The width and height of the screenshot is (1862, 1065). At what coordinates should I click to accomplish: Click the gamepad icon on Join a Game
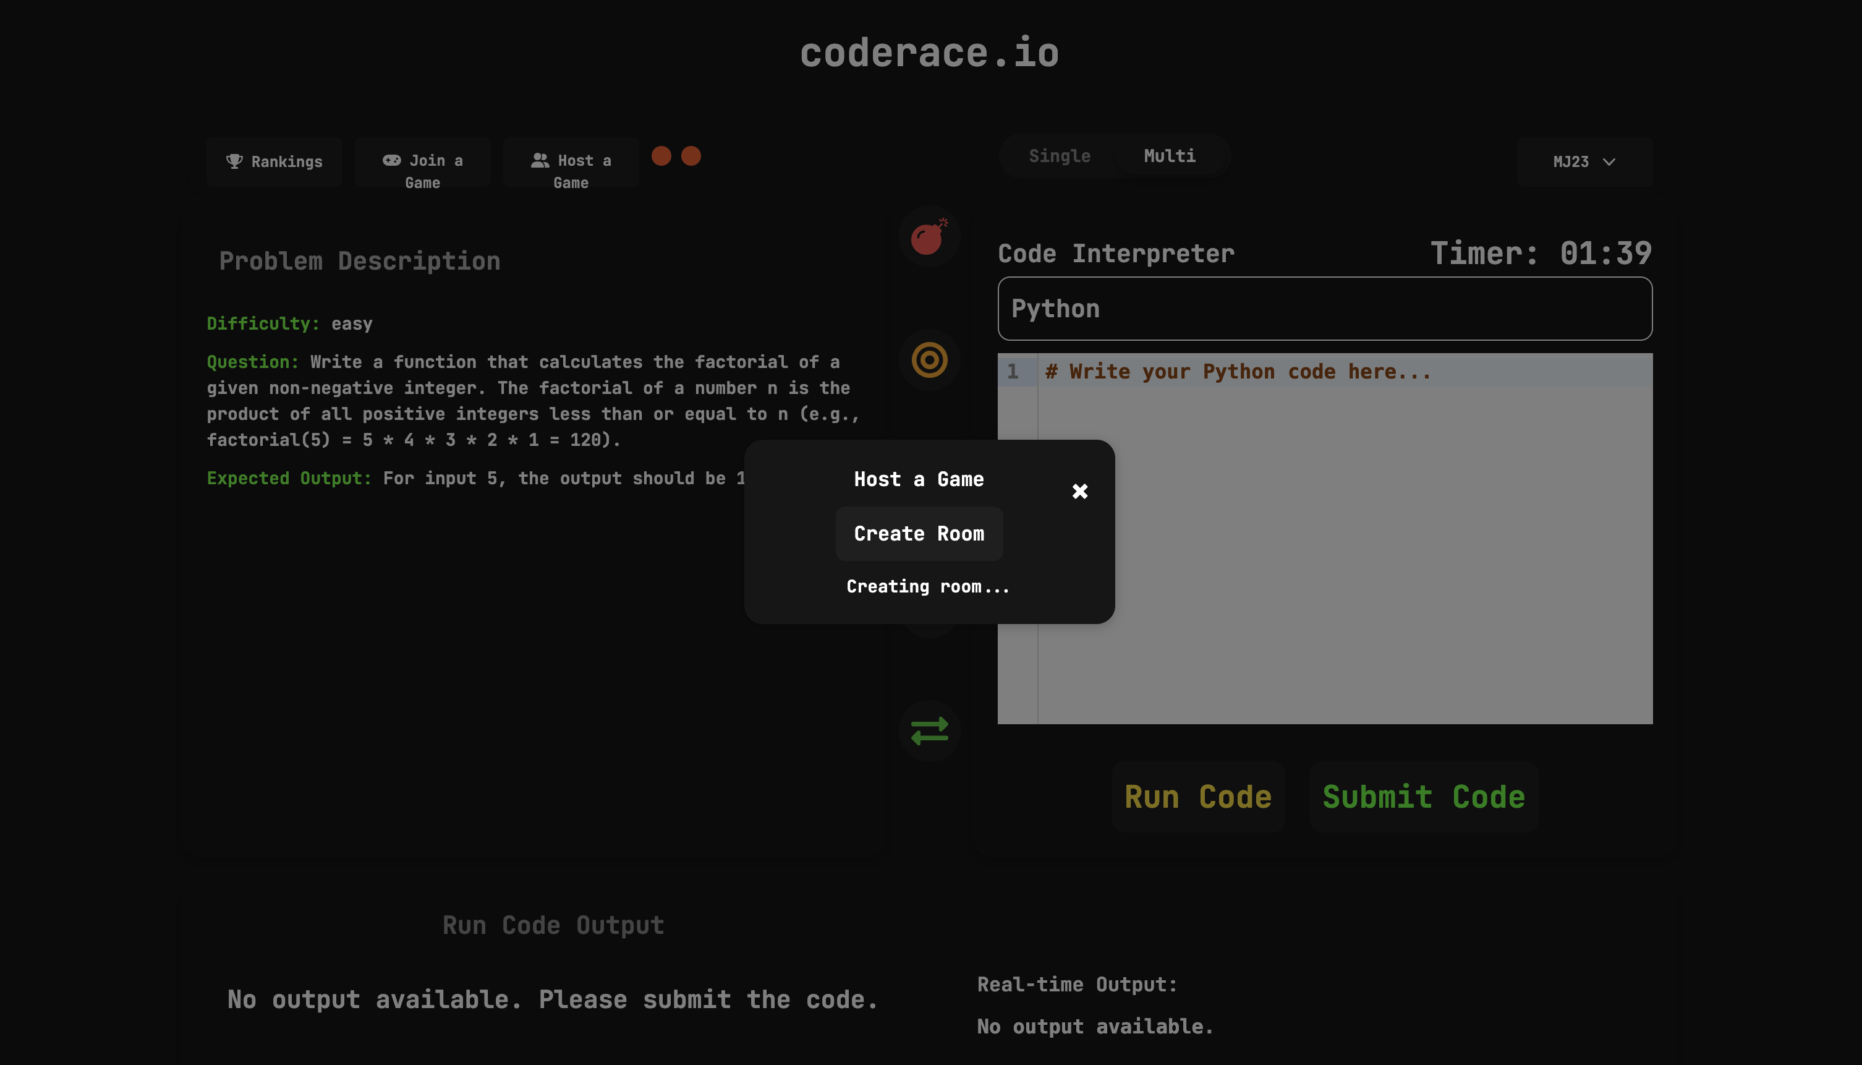coord(392,160)
